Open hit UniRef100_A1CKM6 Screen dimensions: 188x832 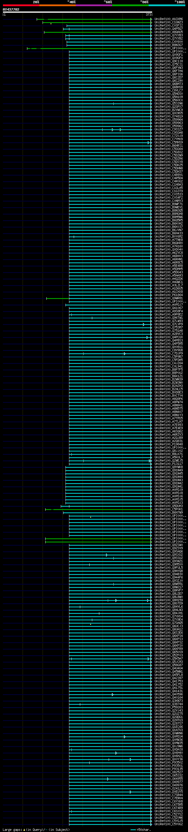coord(169,19)
